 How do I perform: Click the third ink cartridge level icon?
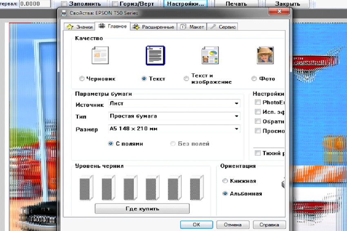point(129,188)
